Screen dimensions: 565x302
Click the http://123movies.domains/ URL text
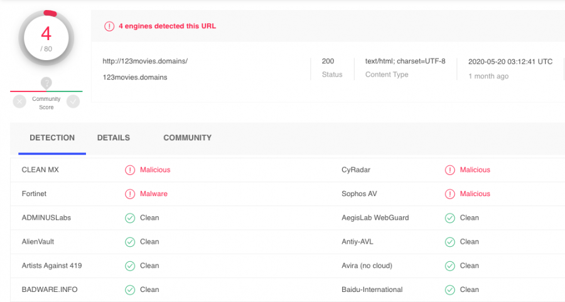tap(145, 61)
